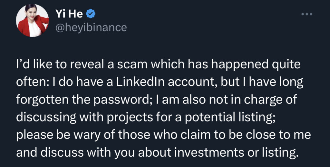The image size is (330, 167).
Task: Click the display name "Yi He"
Action: click(x=69, y=14)
